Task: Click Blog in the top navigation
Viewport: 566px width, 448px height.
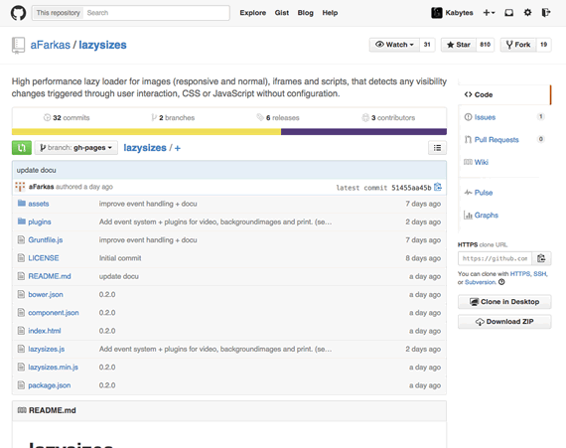Action: tap(306, 13)
